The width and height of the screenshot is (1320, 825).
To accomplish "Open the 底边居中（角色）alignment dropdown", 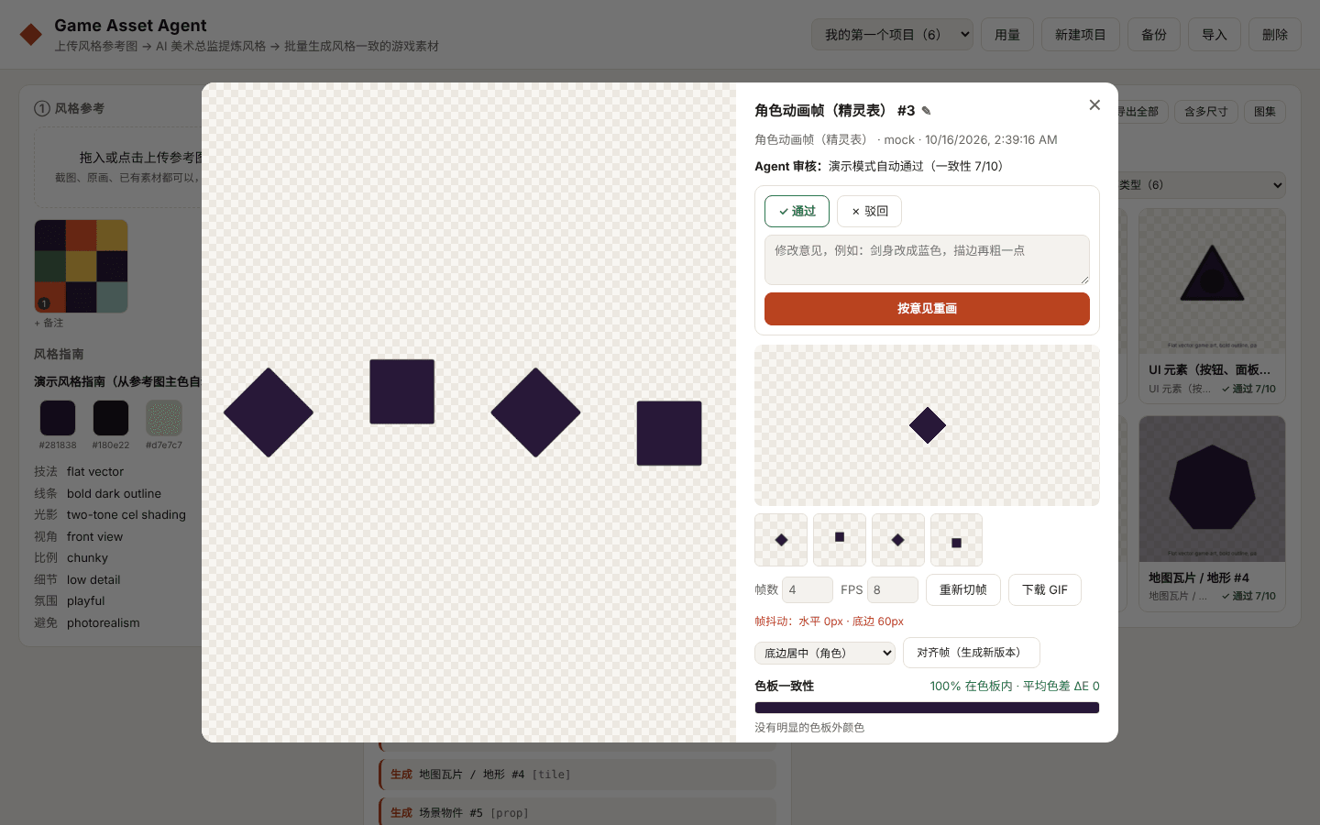I will coord(825,653).
